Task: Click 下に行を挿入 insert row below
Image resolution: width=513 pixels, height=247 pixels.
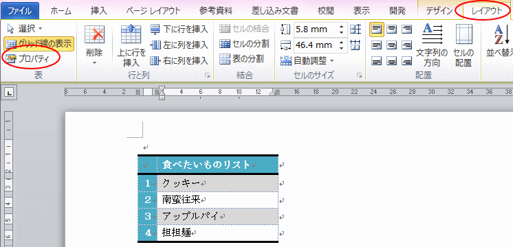Action: pyautogui.click(x=179, y=29)
